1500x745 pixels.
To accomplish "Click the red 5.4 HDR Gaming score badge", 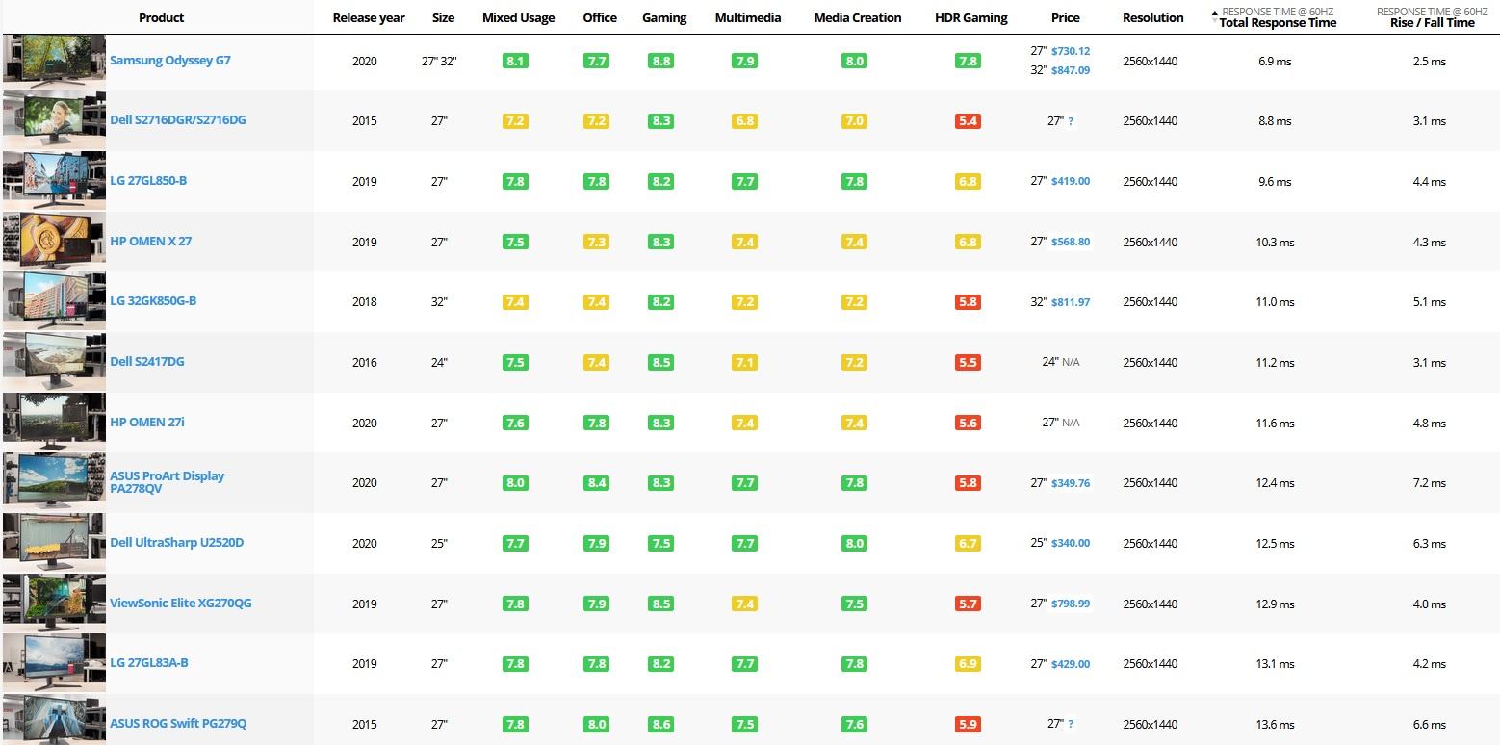I will [x=968, y=121].
